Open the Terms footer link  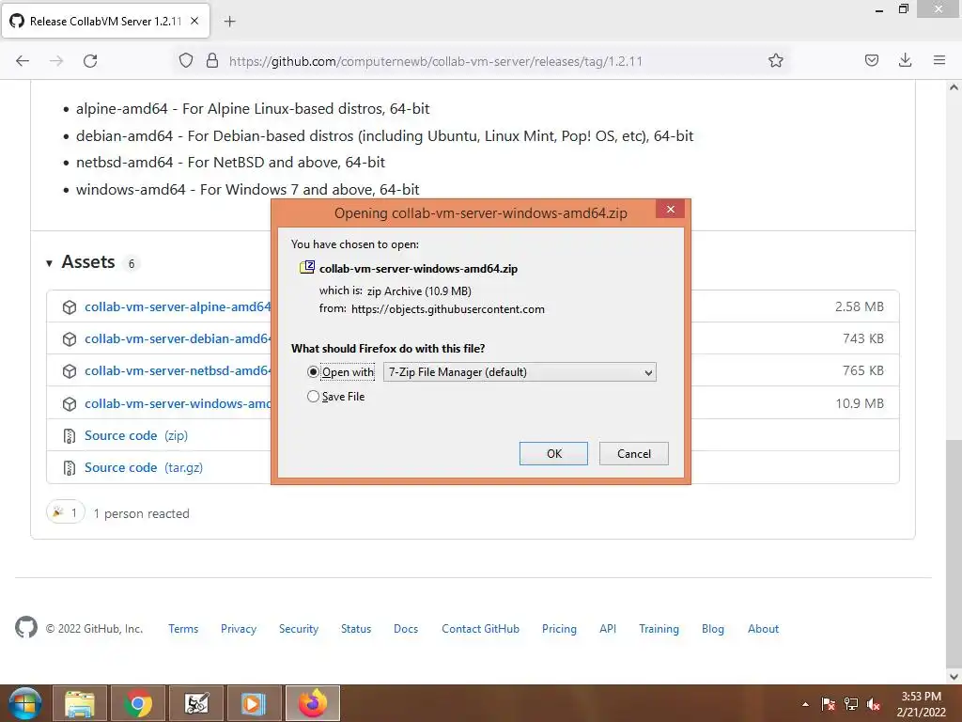coord(183,629)
